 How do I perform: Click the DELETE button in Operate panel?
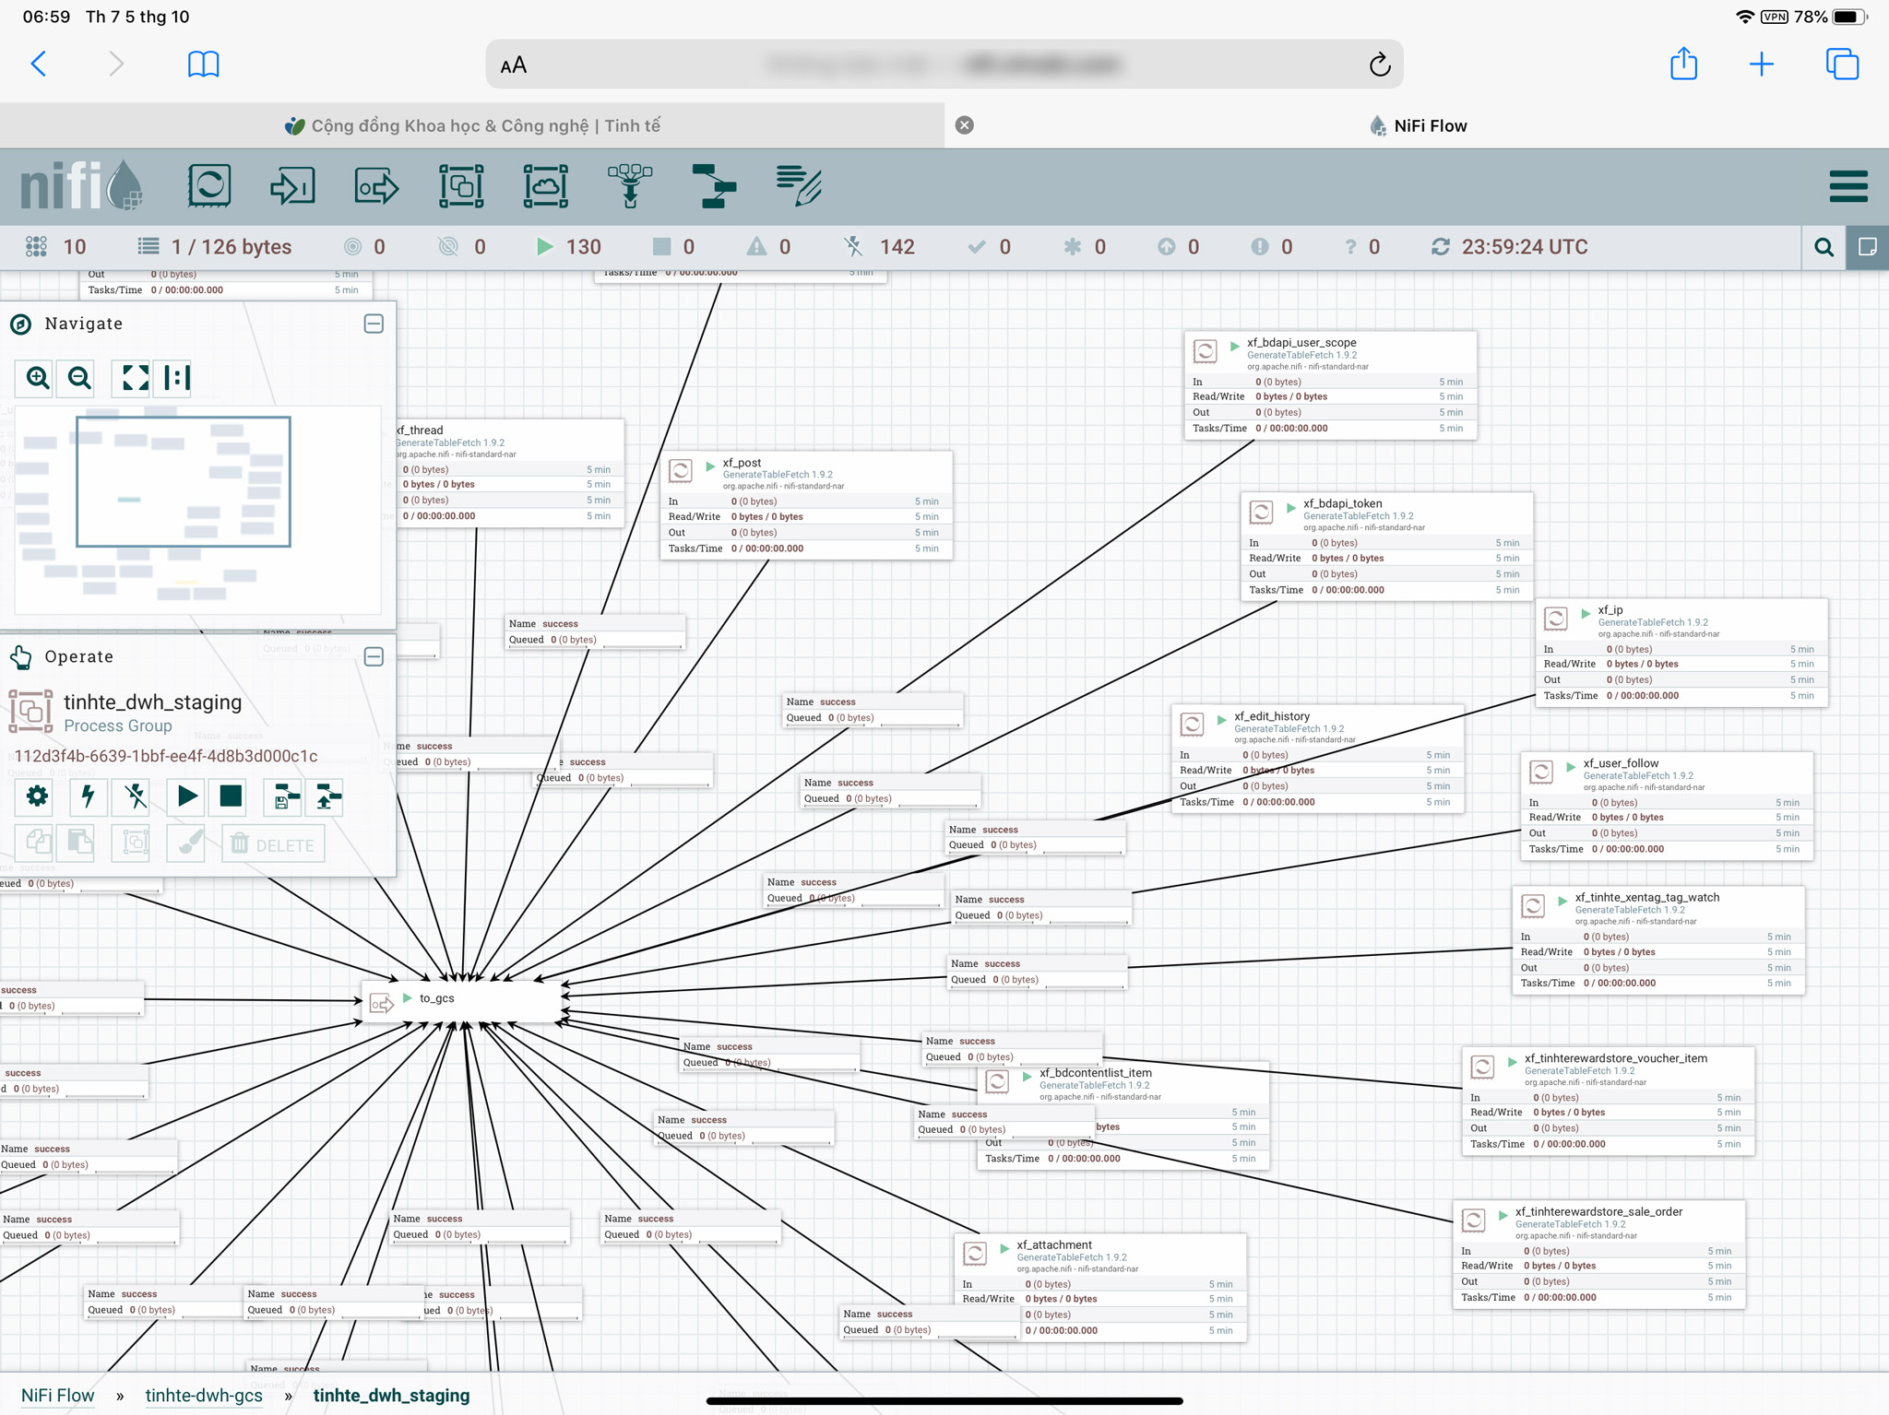(272, 844)
